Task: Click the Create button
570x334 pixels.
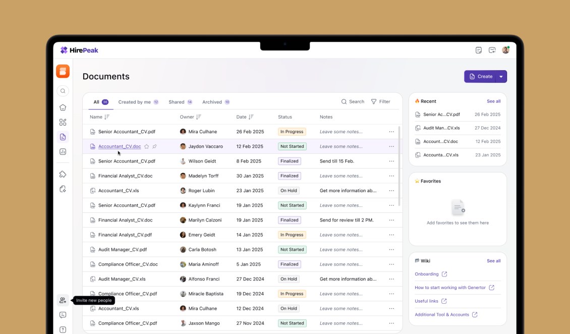Action: [x=481, y=76]
